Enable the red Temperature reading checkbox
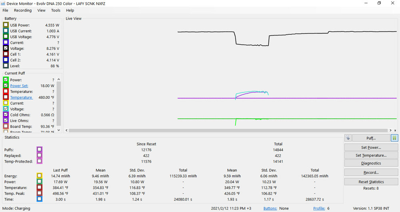400x212 pixels. coord(6,91)
